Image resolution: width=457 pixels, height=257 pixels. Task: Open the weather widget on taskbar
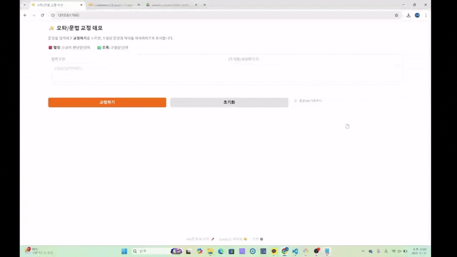[39, 251]
